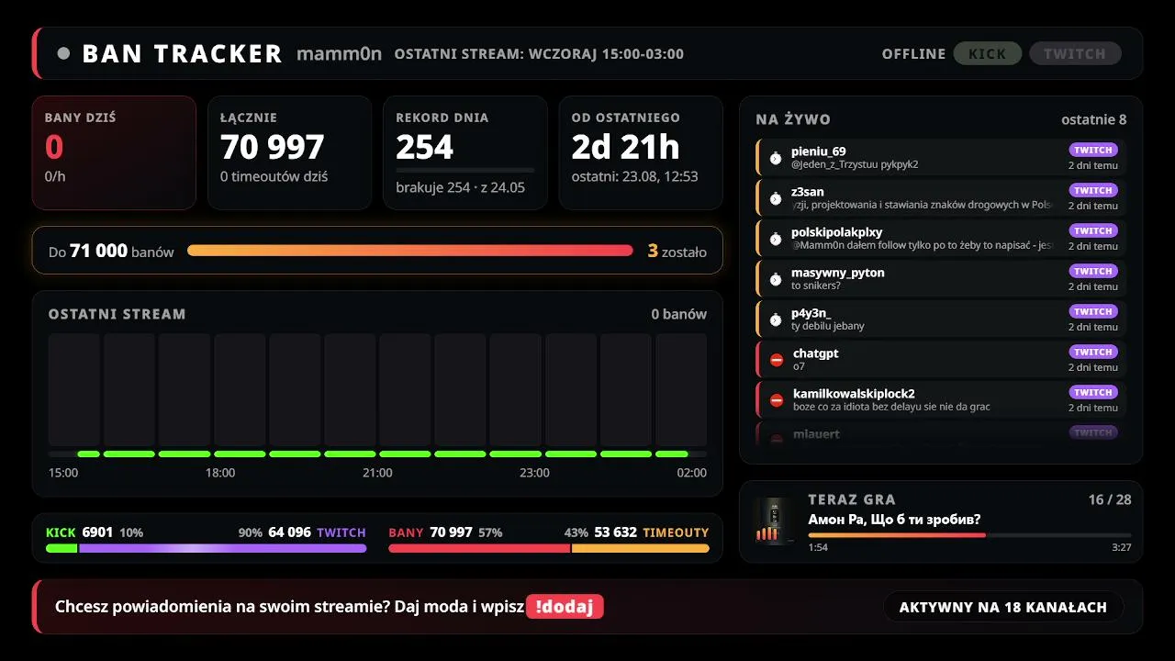Click the 18:00 timeline label
Image resolution: width=1175 pixels, height=661 pixels.
[x=220, y=473]
